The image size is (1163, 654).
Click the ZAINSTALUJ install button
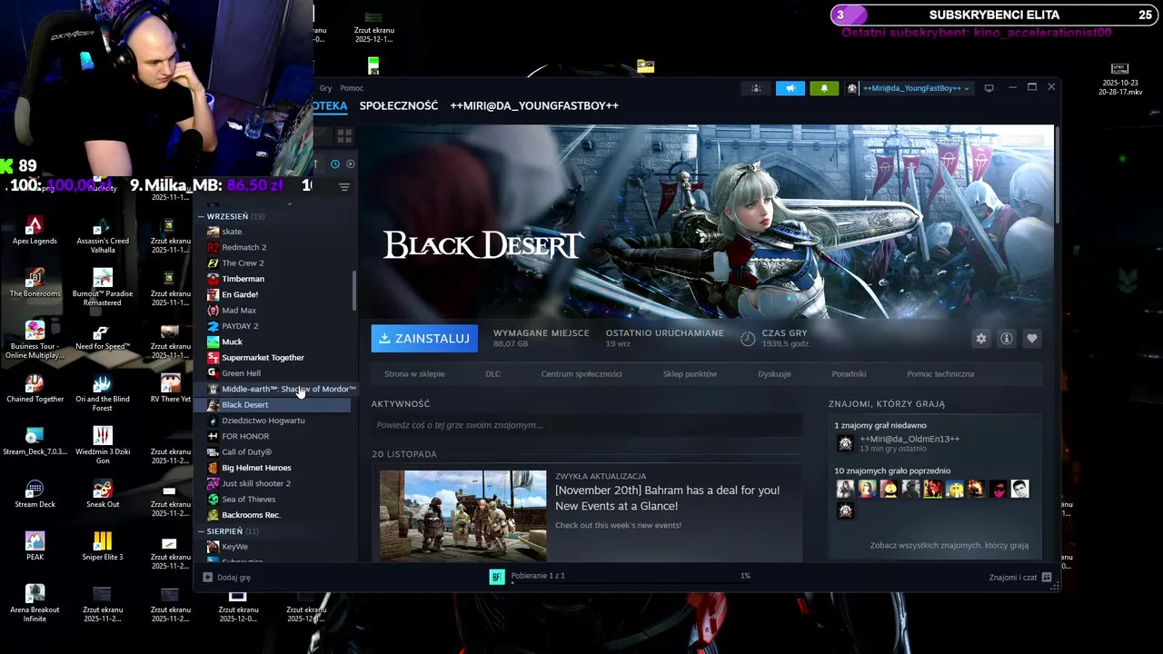tap(423, 338)
